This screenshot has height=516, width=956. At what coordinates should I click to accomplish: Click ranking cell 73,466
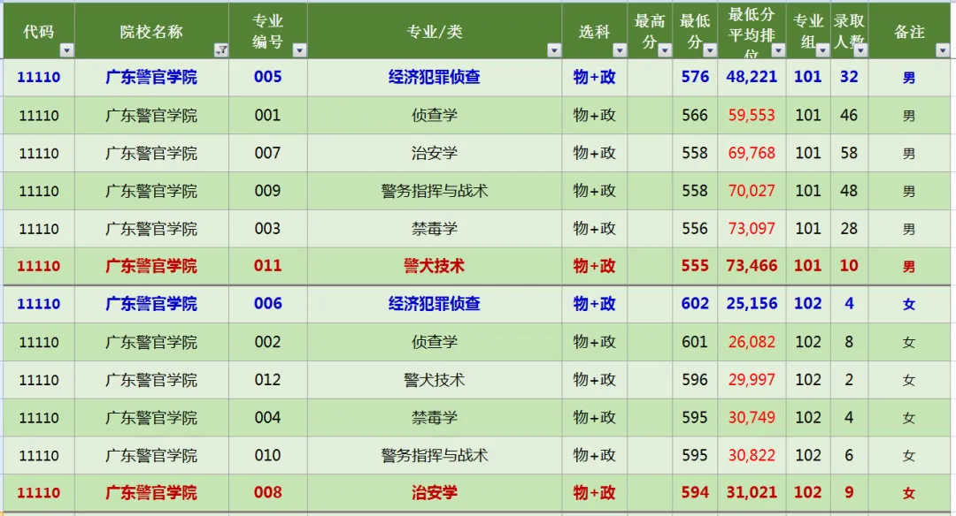click(x=752, y=266)
